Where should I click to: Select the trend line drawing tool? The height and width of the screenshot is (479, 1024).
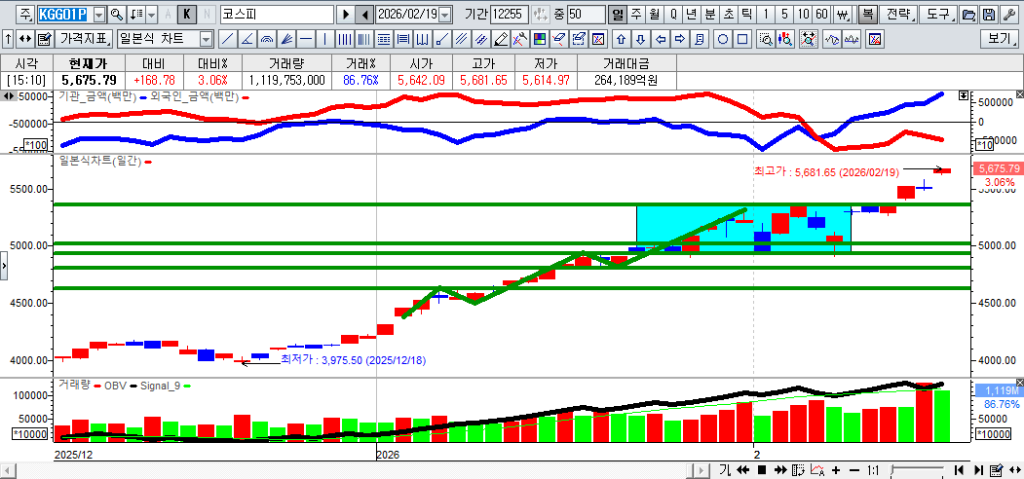pos(227,40)
